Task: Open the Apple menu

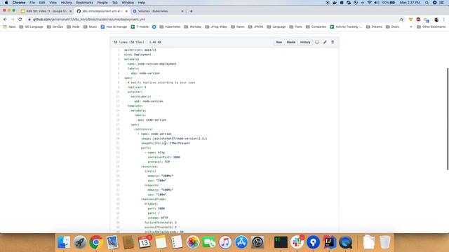Action: tap(6, 3)
